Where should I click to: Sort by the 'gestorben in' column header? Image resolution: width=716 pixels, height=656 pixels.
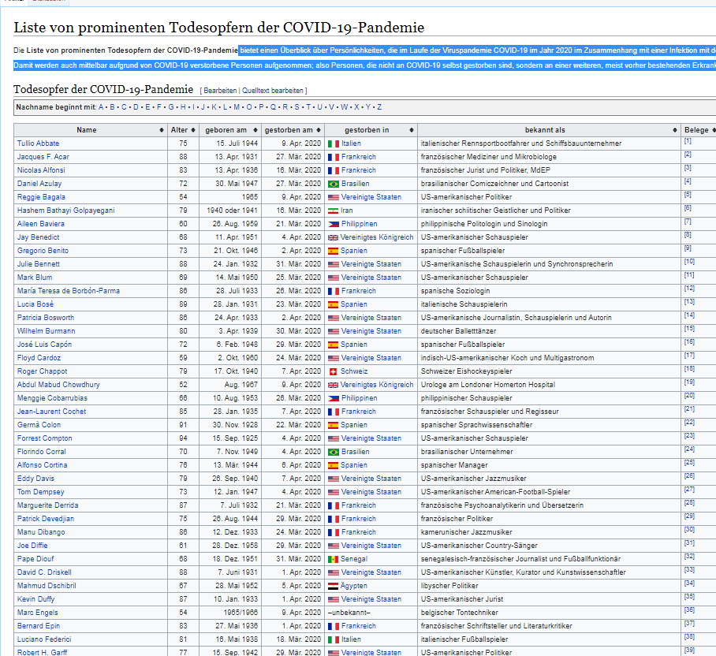tap(367, 130)
